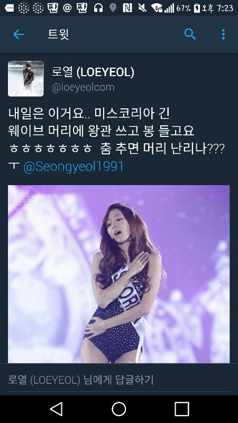Image resolution: width=238 pixels, height=423 pixels.
Task: View the attached stage photo
Action: (118, 274)
